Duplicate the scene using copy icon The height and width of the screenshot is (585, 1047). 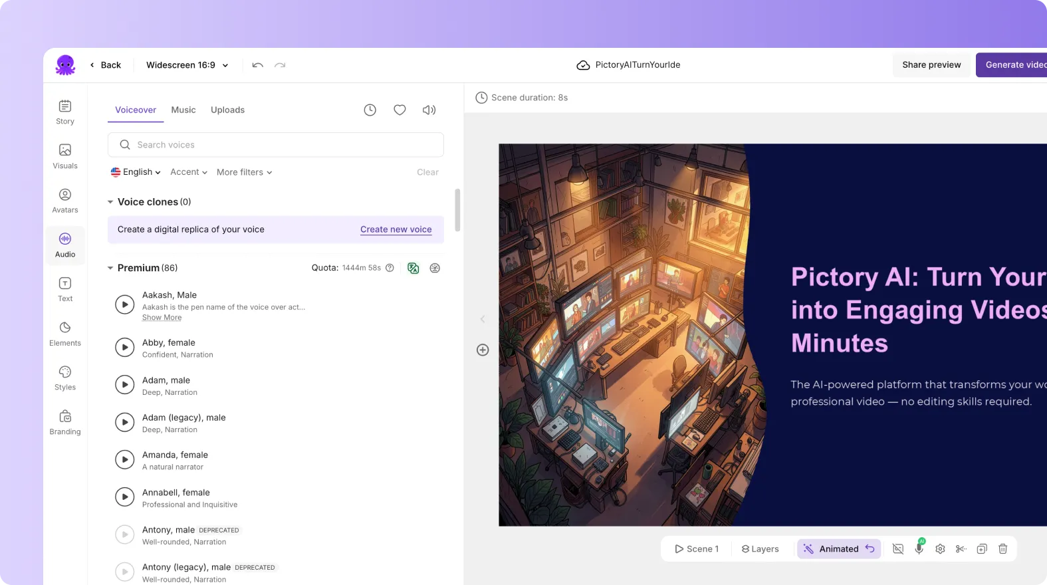point(982,549)
